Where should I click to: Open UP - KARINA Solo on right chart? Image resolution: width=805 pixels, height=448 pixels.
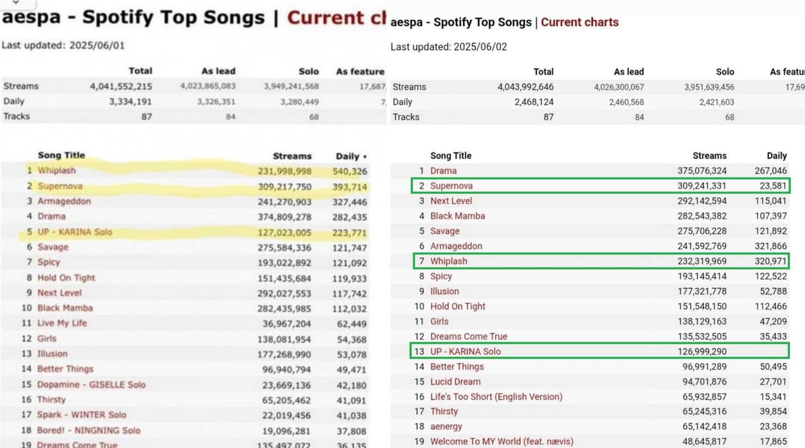465,352
